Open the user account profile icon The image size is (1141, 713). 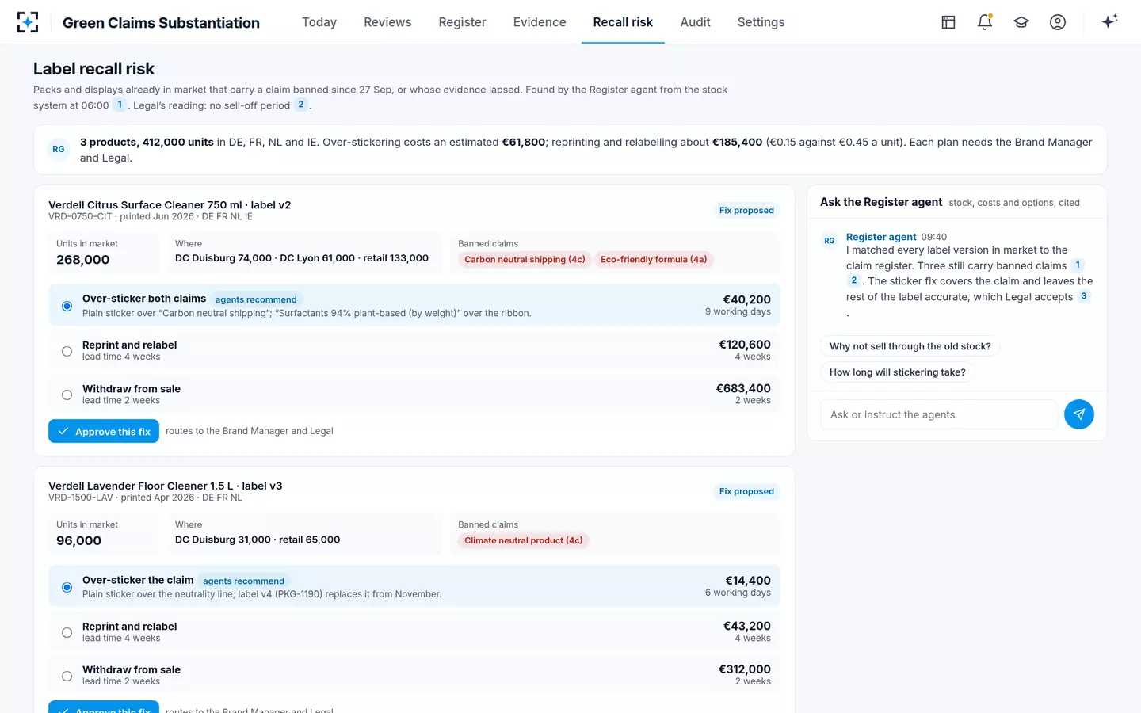[1058, 22]
